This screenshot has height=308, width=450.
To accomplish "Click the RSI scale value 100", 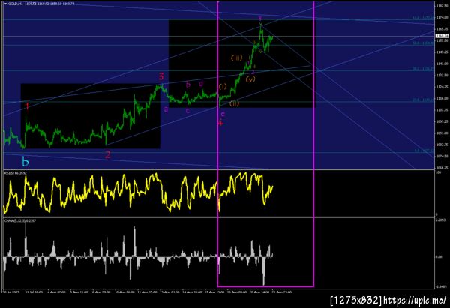I will pyautogui.click(x=439, y=172).
